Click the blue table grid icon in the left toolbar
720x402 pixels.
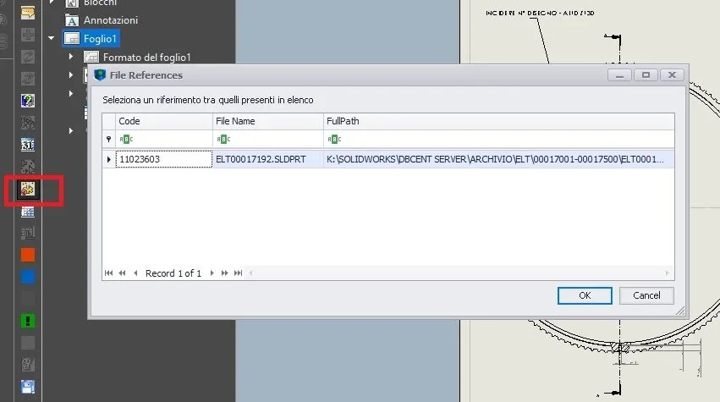pos(28,212)
